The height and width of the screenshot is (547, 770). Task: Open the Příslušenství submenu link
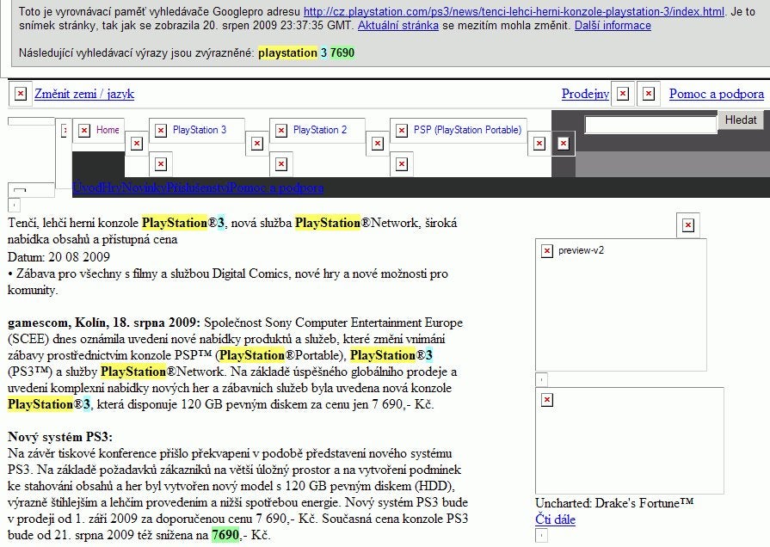(197, 187)
